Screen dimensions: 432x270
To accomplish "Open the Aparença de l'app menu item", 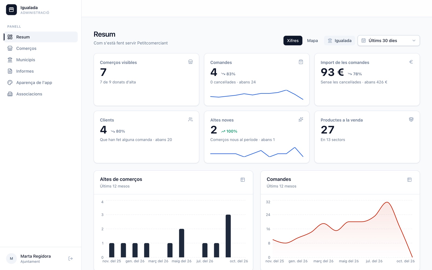I will click(x=40, y=82).
